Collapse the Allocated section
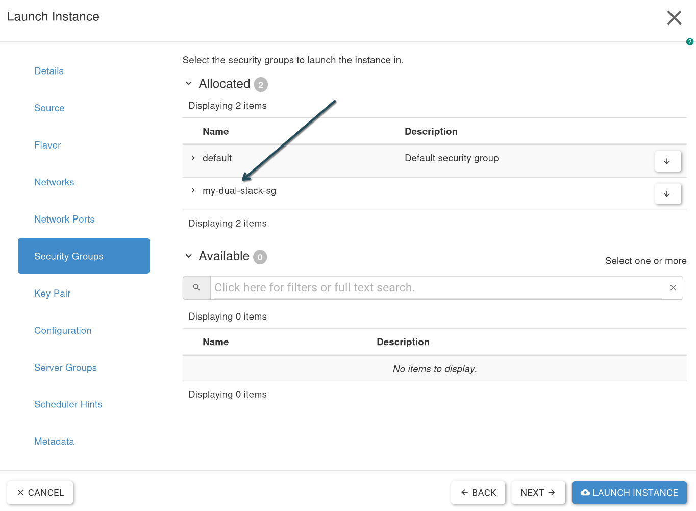The width and height of the screenshot is (696, 511). click(x=189, y=83)
